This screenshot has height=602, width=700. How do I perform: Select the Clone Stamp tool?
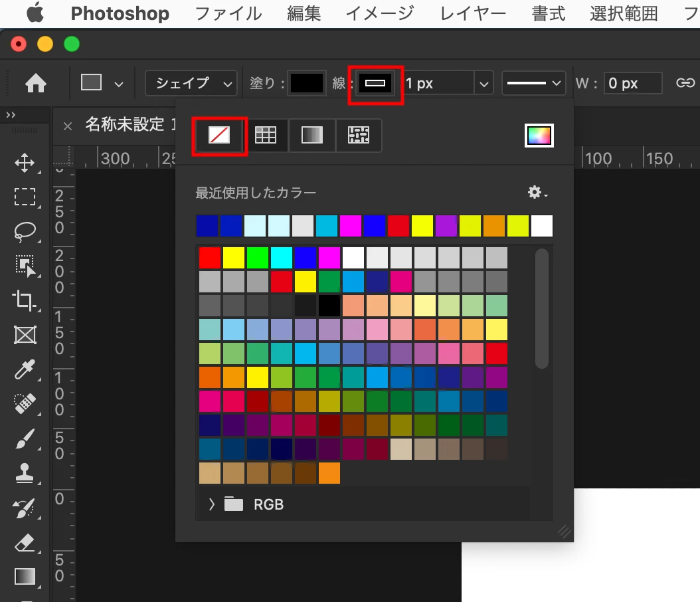click(x=25, y=473)
